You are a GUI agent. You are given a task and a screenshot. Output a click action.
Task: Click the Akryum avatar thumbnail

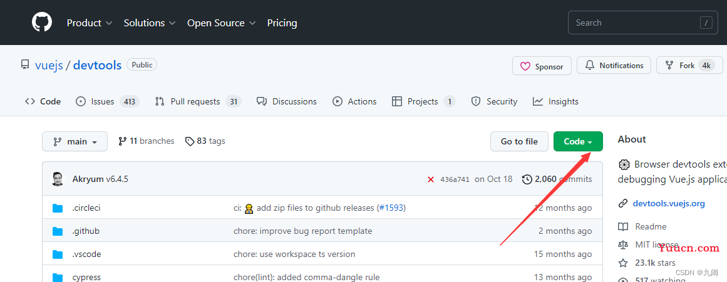coord(58,179)
